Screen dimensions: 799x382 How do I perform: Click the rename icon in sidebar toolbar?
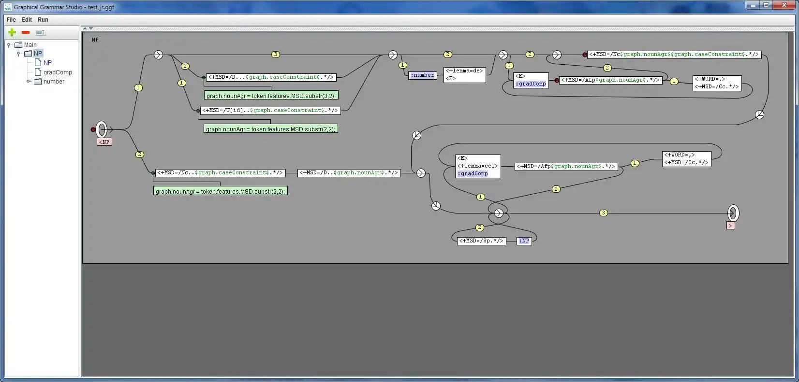pyautogui.click(x=41, y=32)
